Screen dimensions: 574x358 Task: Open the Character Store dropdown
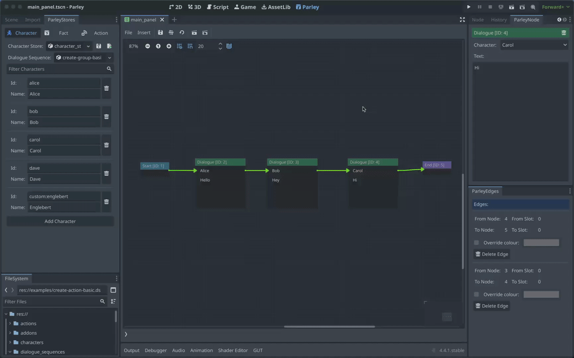coord(69,46)
